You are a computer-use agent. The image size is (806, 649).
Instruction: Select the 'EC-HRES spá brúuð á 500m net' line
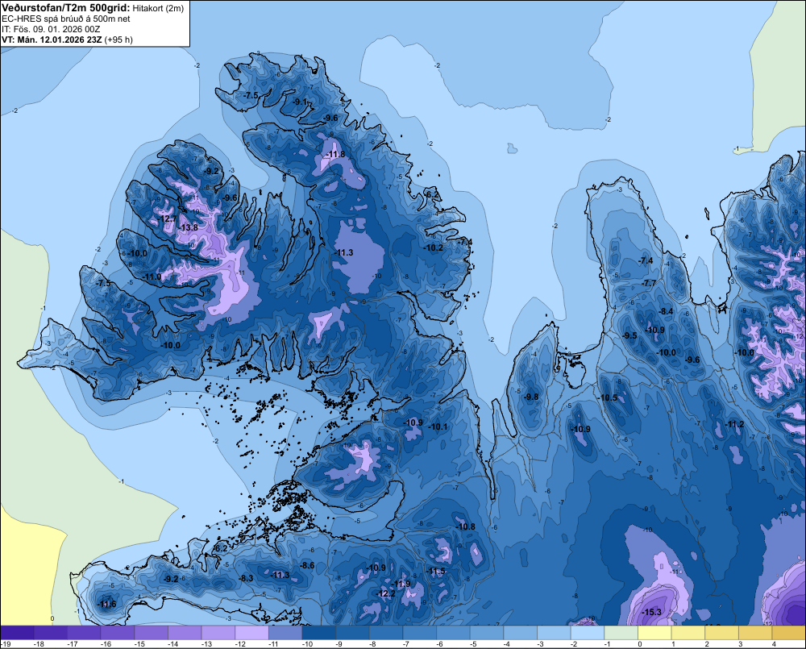point(66,19)
